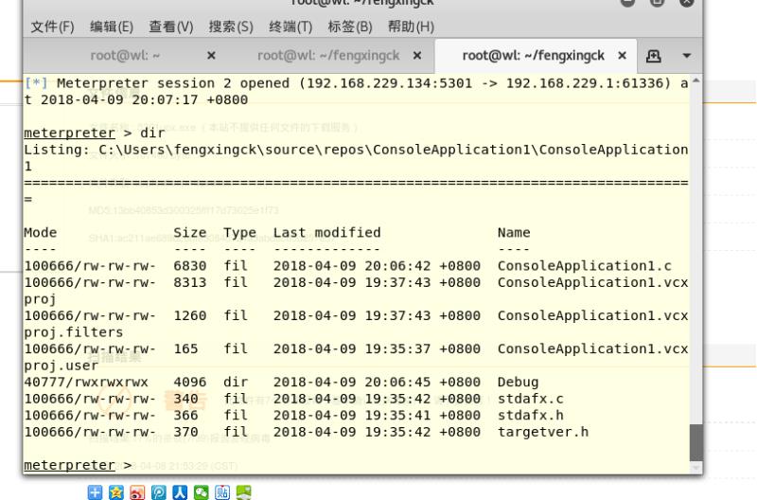Click the terminal scrollbar thumb
The width and height of the screenshot is (757, 500).
[x=696, y=442]
